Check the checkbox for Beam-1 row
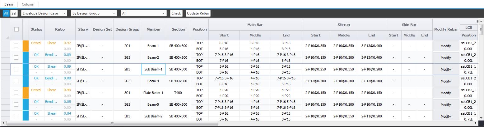This screenshot has width=484, height=127. [16, 46]
